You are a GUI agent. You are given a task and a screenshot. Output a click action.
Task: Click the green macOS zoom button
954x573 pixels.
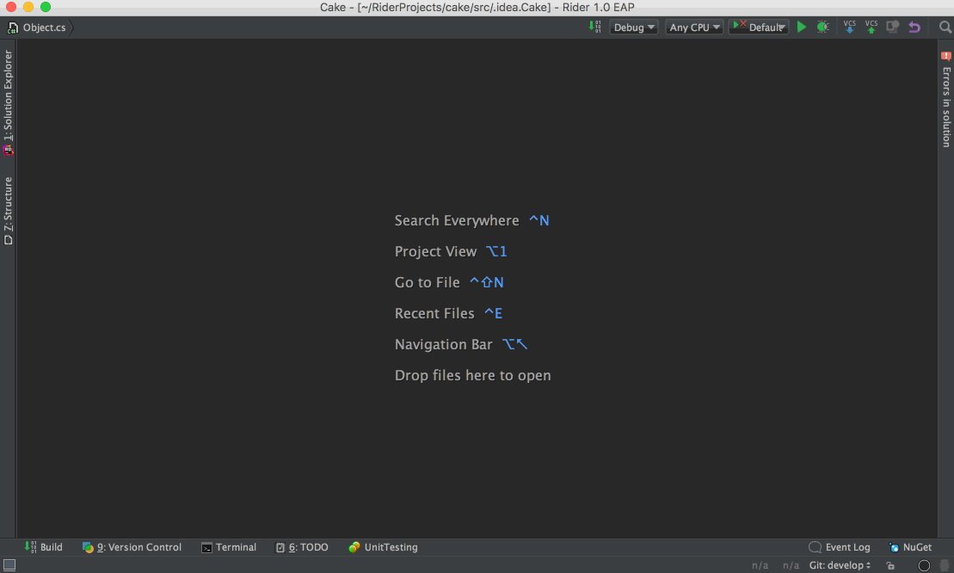(x=46, y=7)
